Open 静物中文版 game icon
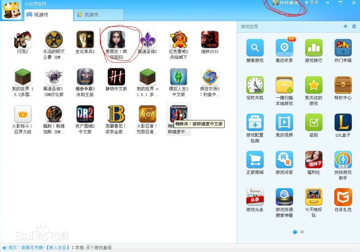The width and height of the screenshot is (360, 252). pyautogui.click(x=116, y=77)
